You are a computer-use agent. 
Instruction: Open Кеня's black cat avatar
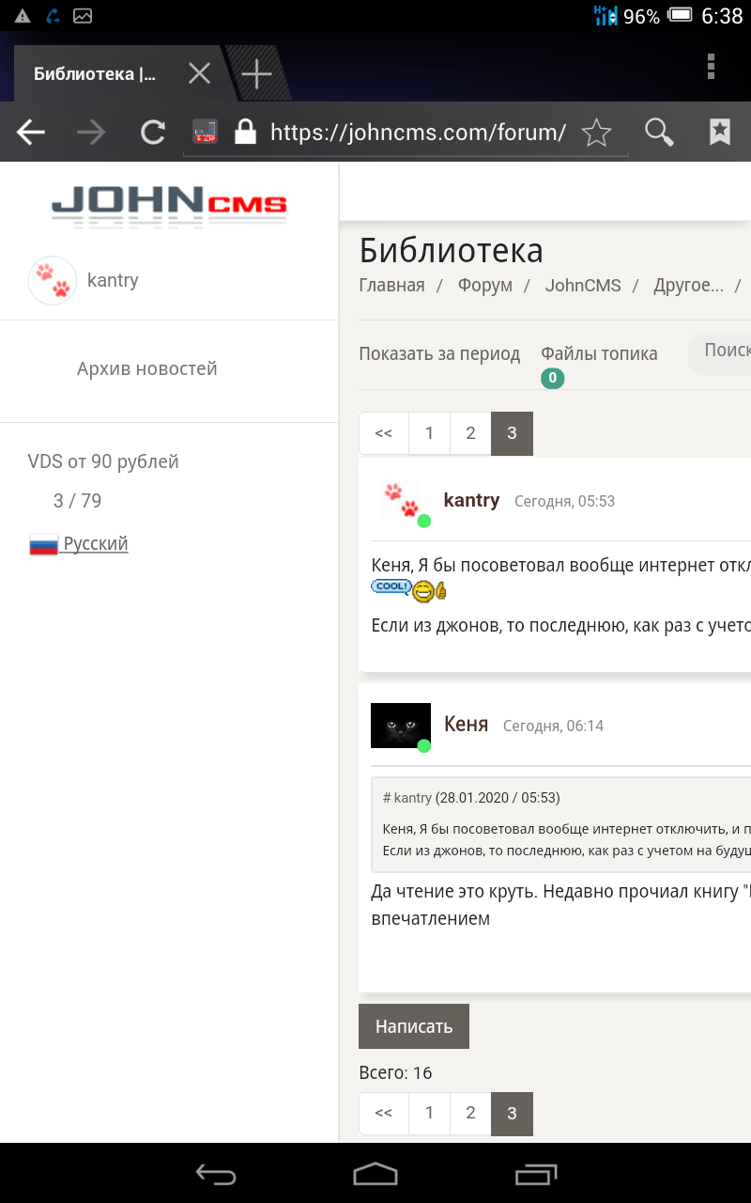click(401, 726)
